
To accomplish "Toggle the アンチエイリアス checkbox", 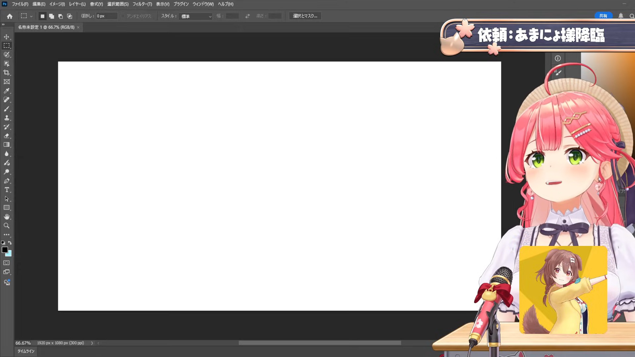I will [x=123, y=16].
